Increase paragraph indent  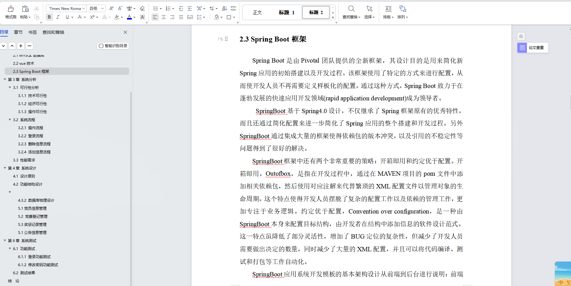click(190, 8)
